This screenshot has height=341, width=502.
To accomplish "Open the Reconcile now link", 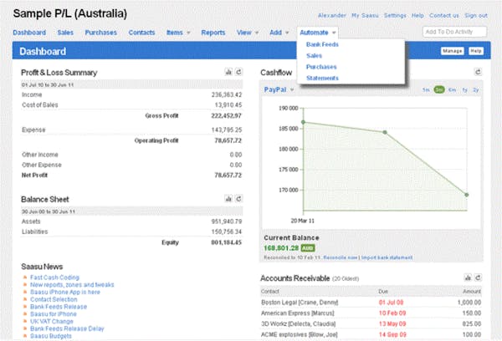I will point(340,257).
